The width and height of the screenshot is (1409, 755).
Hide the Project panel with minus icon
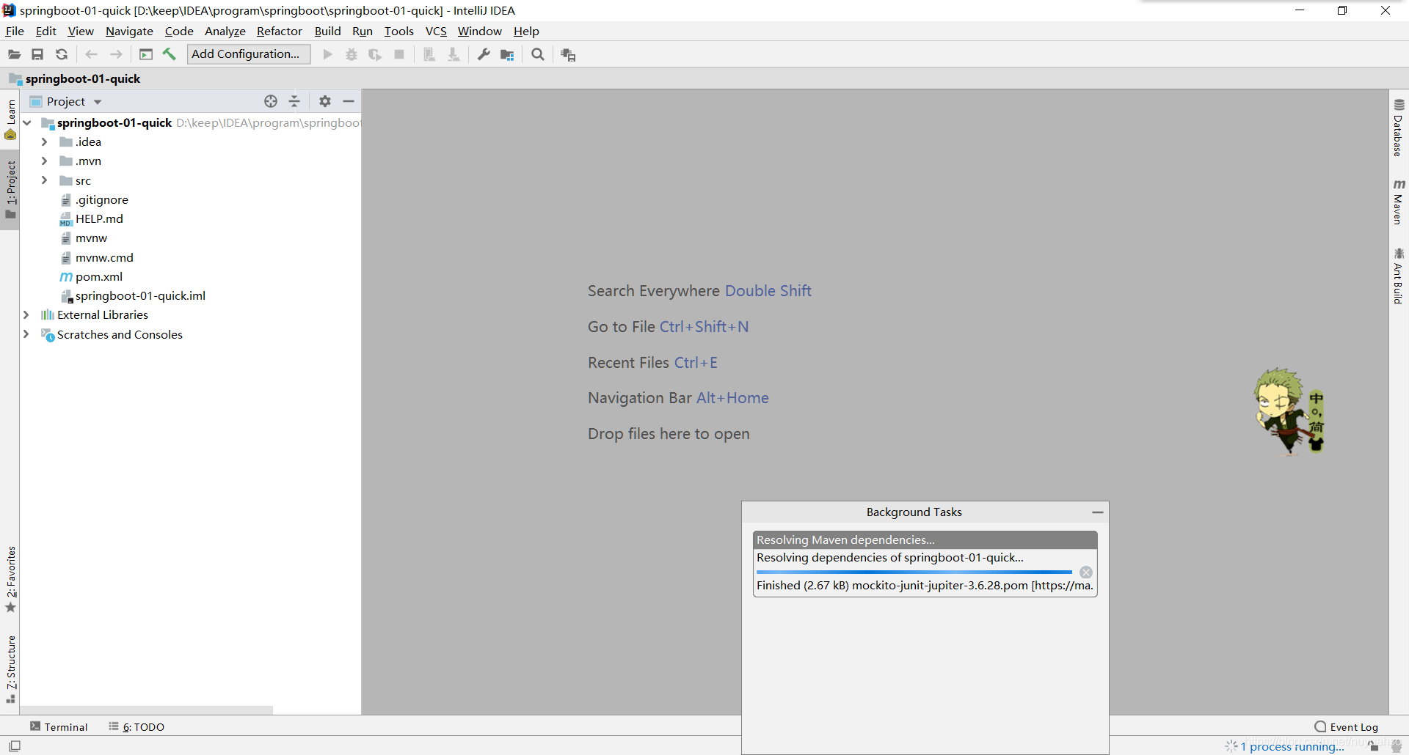pyautogui.click(x=349, y=101)
